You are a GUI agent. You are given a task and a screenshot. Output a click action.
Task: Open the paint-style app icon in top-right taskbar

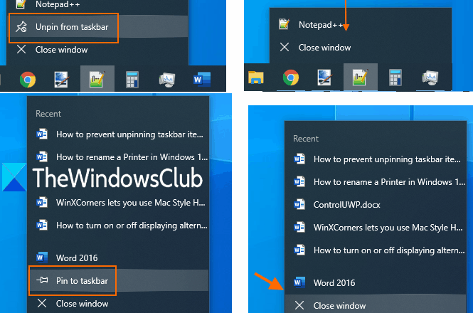(x=324, y=78)
